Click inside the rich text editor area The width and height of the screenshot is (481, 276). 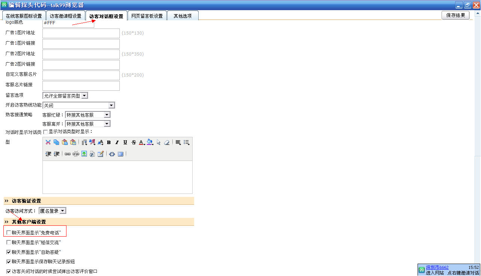(118, 177)
